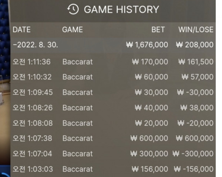Select the 1:07:04 Baccarat entry
Image resolution: width=222 pixels, height=177 pixels.
coord(77,153)
